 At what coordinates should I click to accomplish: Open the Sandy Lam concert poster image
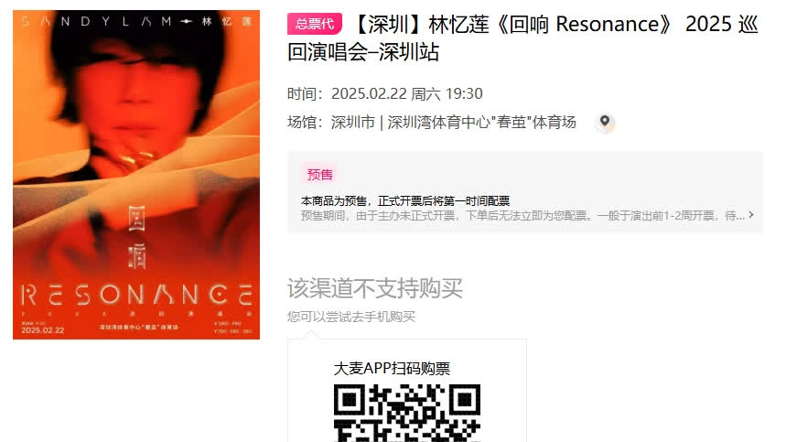(x=136, y=175)
